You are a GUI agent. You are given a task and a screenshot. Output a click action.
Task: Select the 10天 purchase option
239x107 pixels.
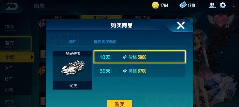(x=140, y=57)
